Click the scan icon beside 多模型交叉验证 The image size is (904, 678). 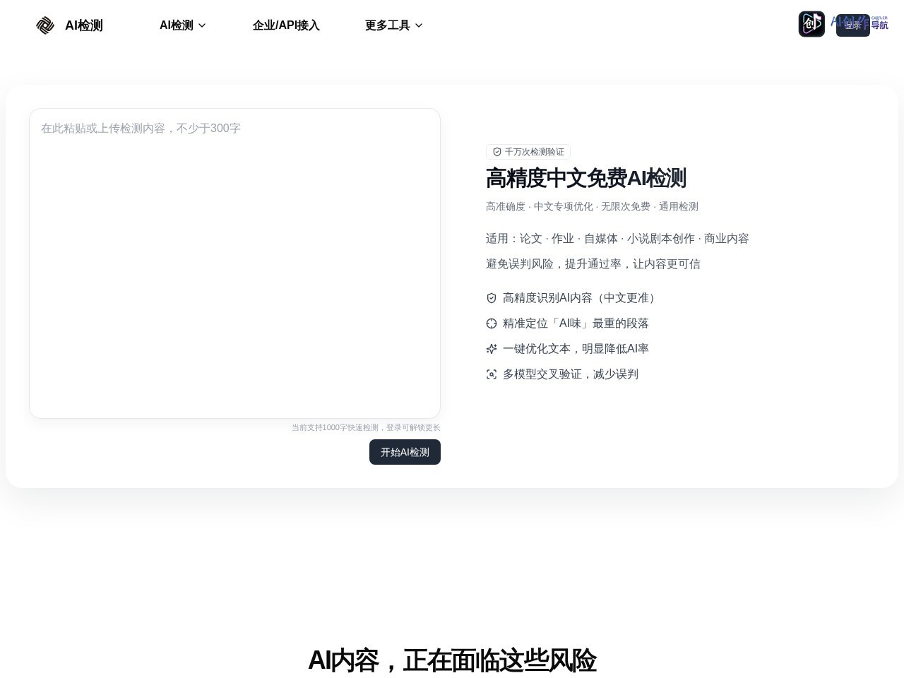coord(492,374)
